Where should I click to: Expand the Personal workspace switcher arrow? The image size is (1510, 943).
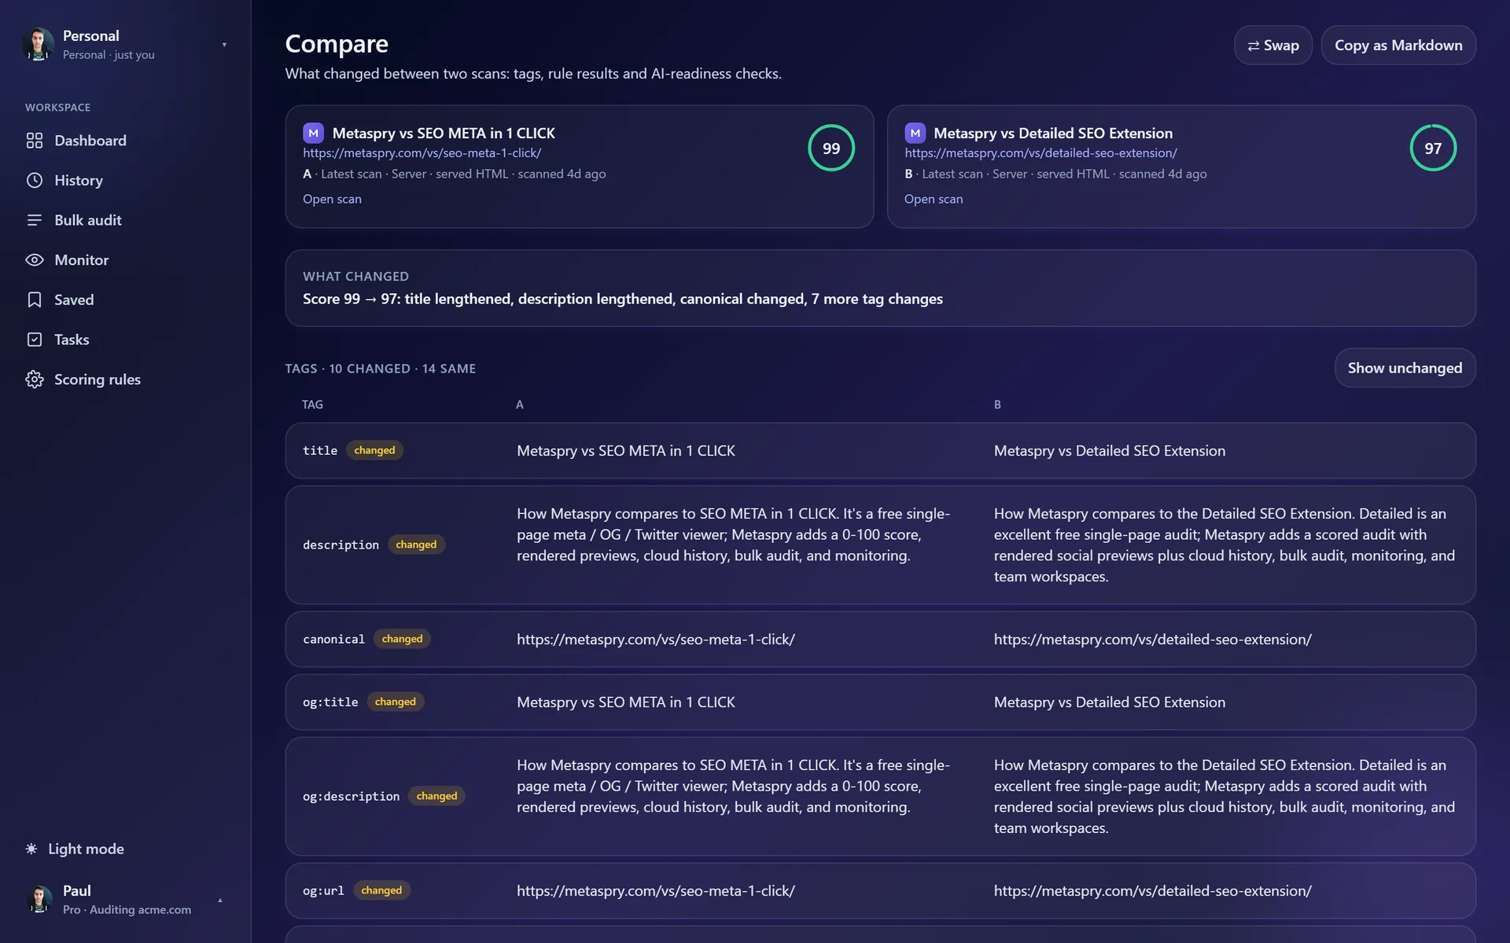[224, 45]
